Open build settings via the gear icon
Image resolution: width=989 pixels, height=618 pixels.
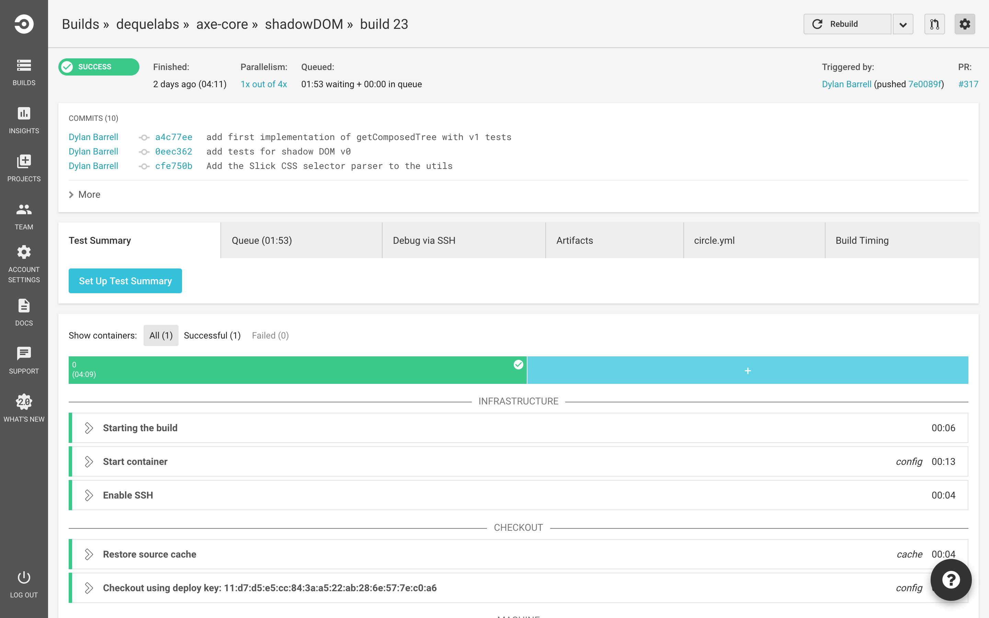(965, 24)
